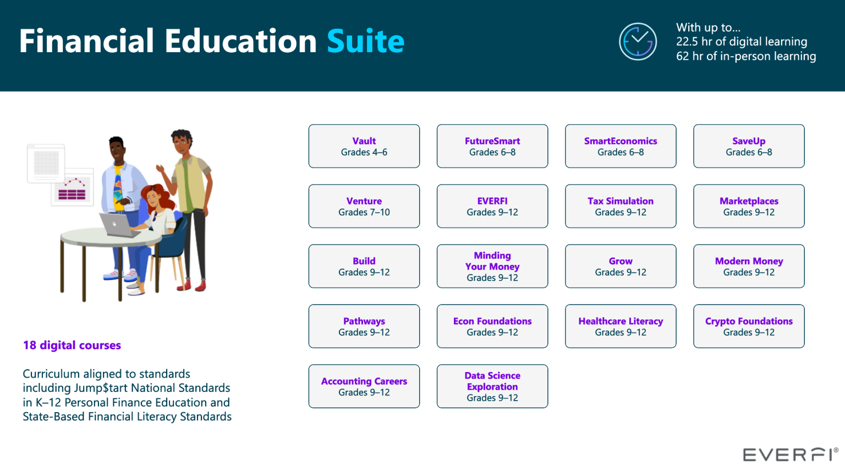The height and width of the screenshot is (471, 845).
Task: Click the clock icon in header
Action: 638,42
